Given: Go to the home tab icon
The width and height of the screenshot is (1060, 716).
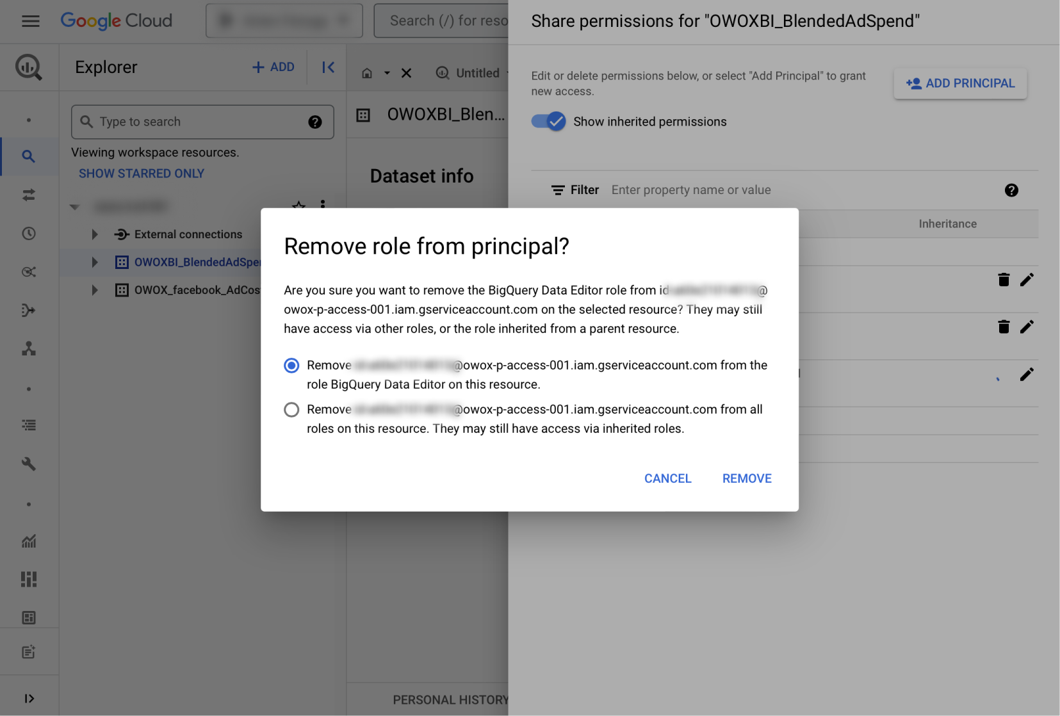Looking at the screenshot, I should (367, 73).
